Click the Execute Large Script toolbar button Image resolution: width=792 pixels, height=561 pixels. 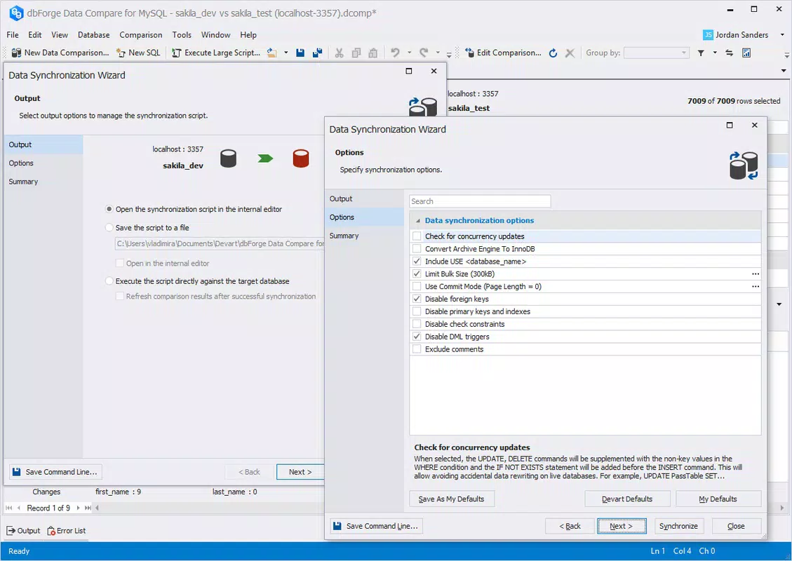(x=215, y=53)
